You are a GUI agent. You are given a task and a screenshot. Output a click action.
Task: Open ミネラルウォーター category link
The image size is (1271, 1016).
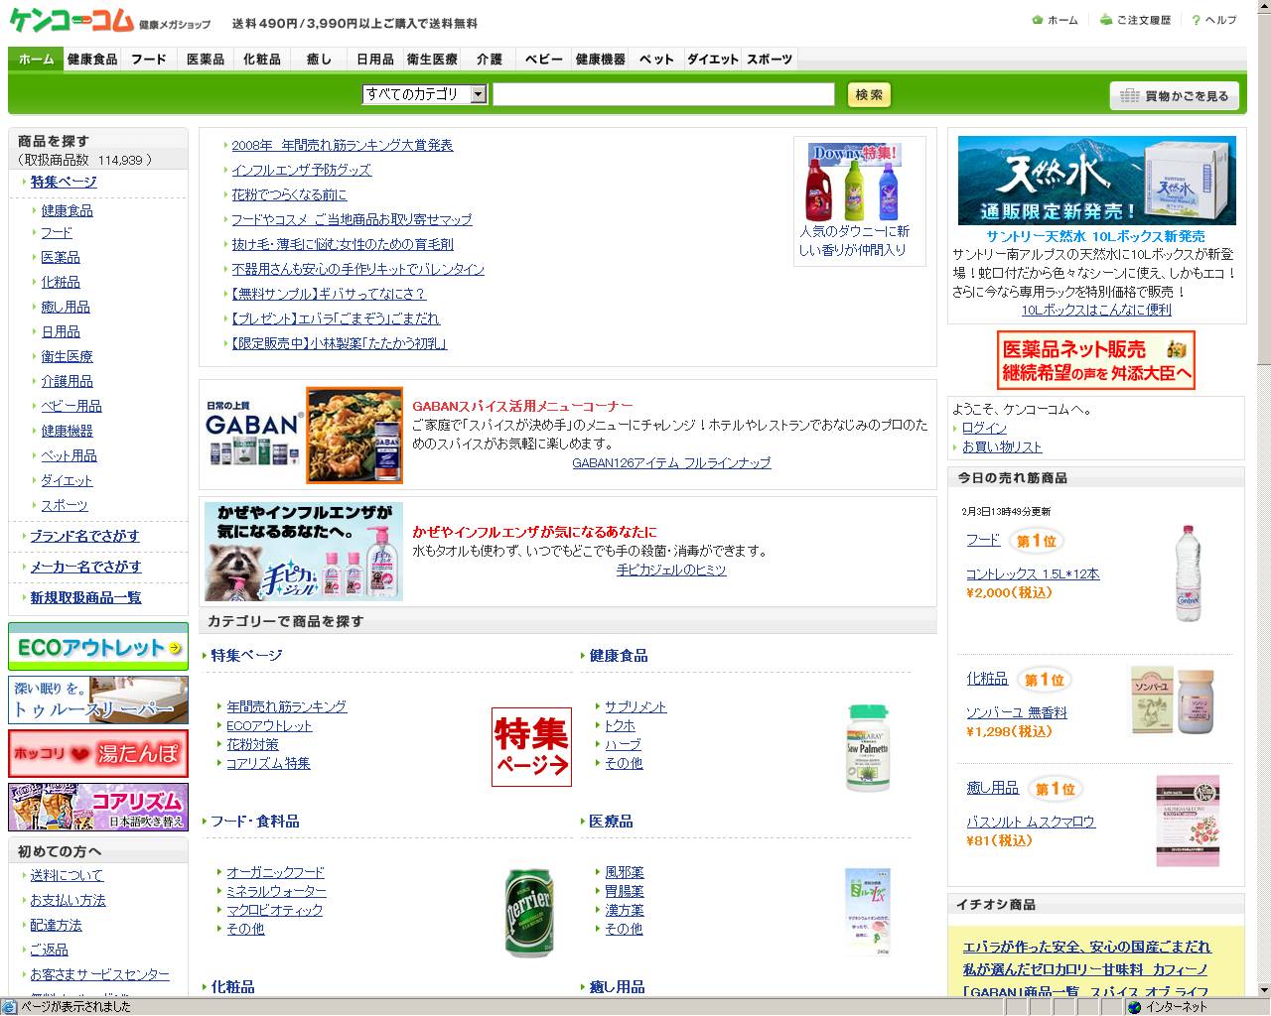276,891
